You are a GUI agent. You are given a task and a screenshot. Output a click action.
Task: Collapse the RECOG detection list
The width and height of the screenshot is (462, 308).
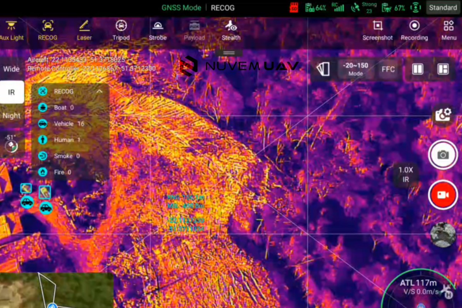point(99,92)
